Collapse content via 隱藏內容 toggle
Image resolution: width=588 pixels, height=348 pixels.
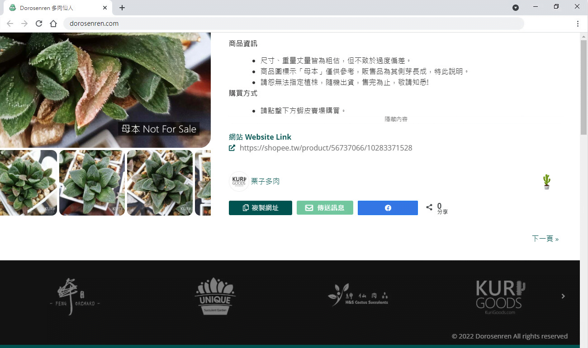point(396,119)
